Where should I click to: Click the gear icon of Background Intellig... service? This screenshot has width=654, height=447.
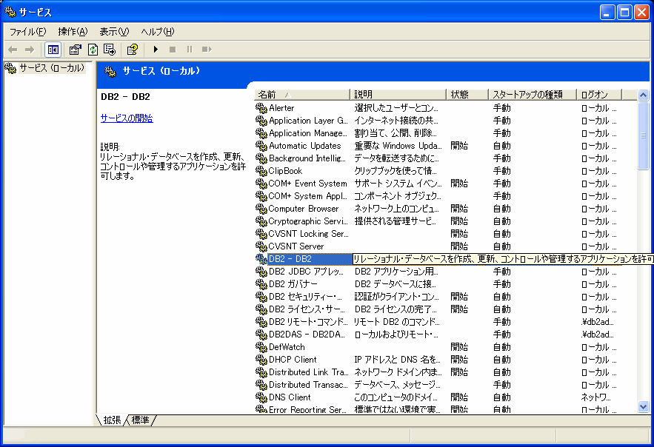tap(261, 158)
